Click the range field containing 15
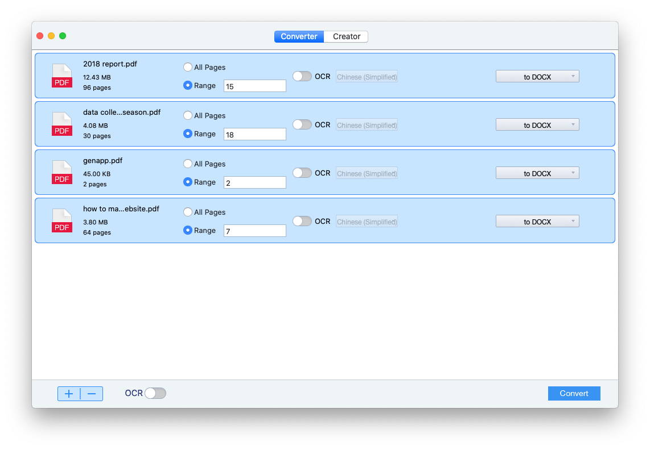This screenshot has width=650, height=450. click(x=255, y=86)
